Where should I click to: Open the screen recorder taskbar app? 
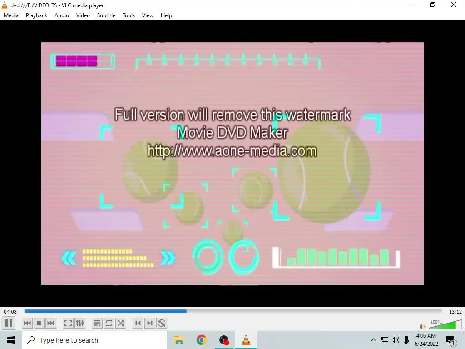(x=224, y=340)
